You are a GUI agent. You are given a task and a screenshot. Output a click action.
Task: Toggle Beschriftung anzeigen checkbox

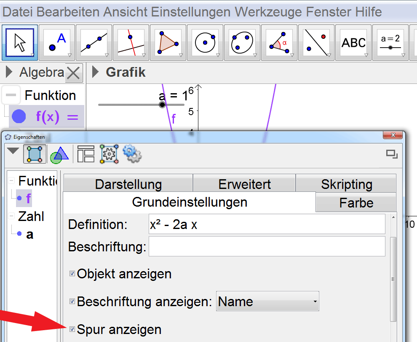pyautogui.click(x=72, y=302)
